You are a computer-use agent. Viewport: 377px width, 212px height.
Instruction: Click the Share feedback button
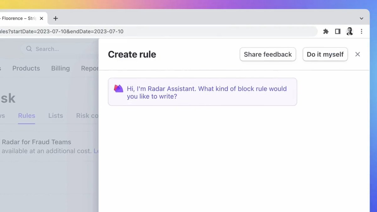point(268,54)
